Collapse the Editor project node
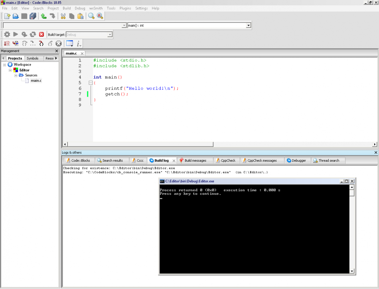The width and height of the screenshot is (379, 289). [10, 70]
